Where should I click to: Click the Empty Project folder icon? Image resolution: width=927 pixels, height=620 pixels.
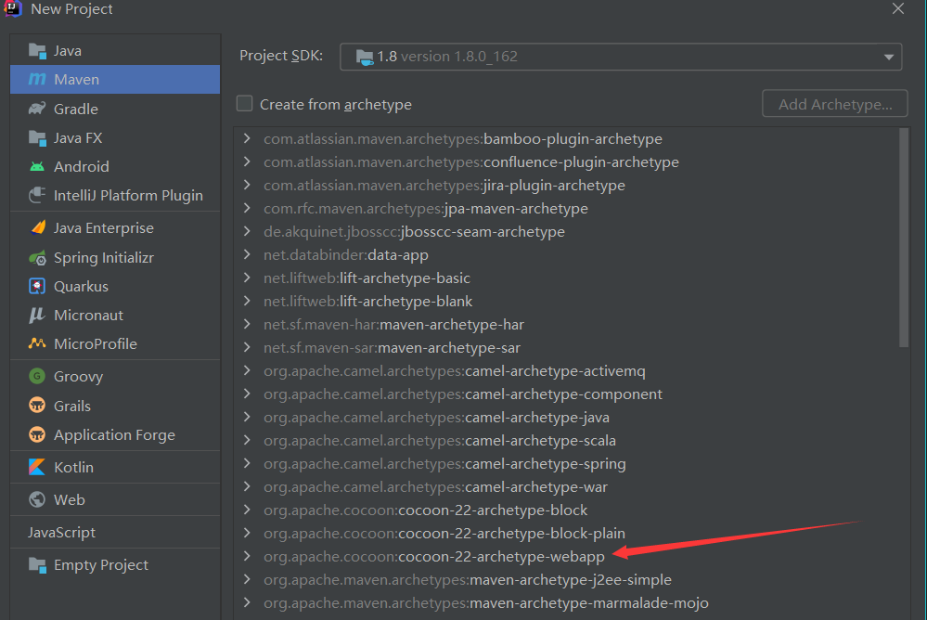point(37,565)
